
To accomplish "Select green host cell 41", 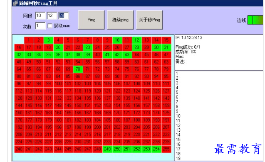I will pyautogui.click(x=107, y=55).
